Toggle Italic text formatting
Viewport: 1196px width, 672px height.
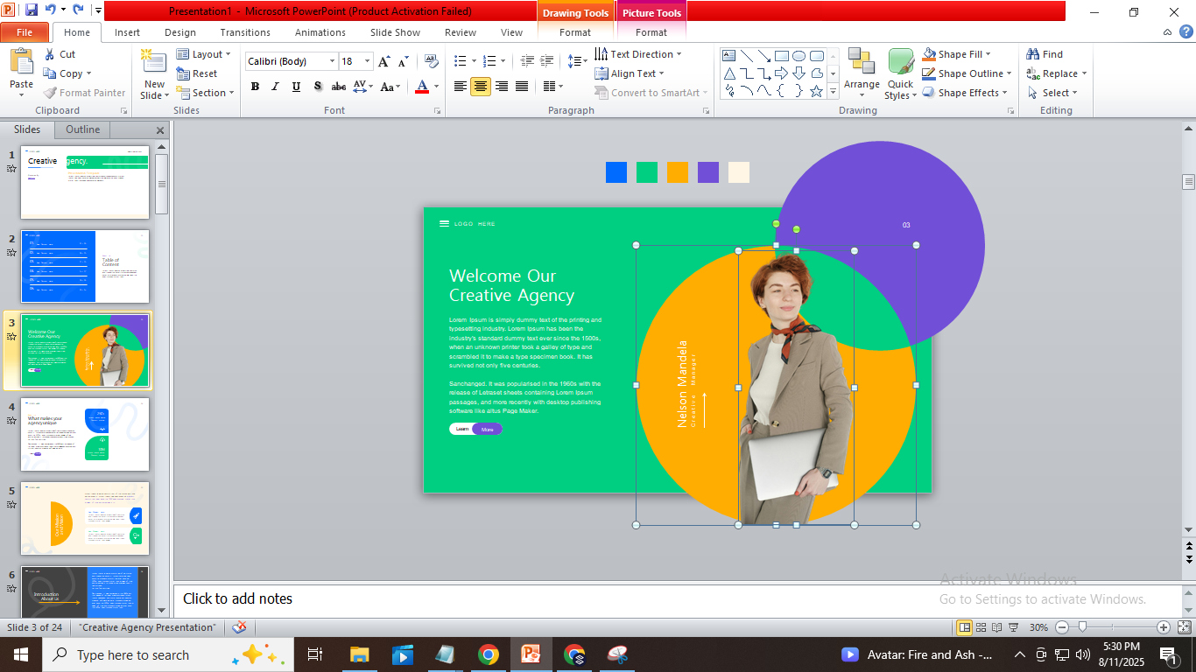[x=275, y=87]
